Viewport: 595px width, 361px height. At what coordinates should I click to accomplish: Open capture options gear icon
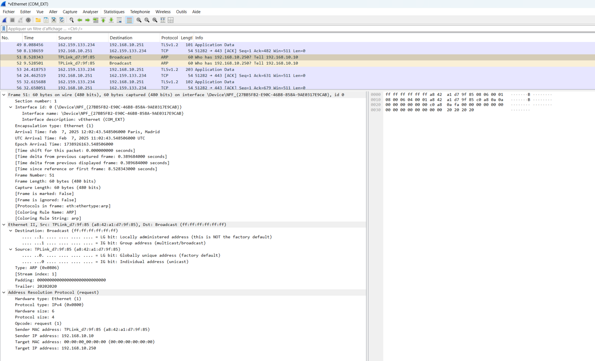coord(28,20)
